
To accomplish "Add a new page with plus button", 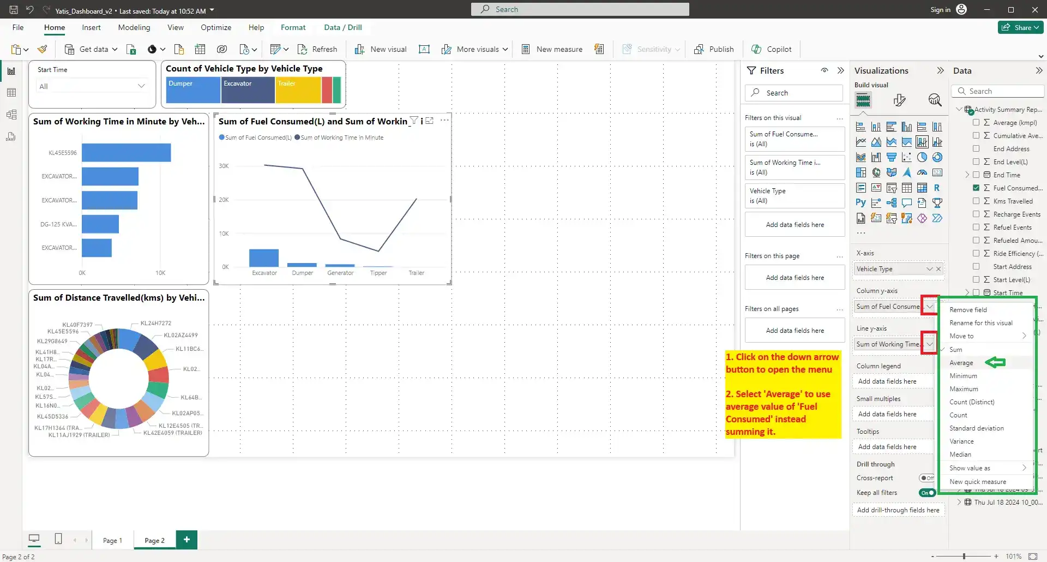I will point(186,540).
